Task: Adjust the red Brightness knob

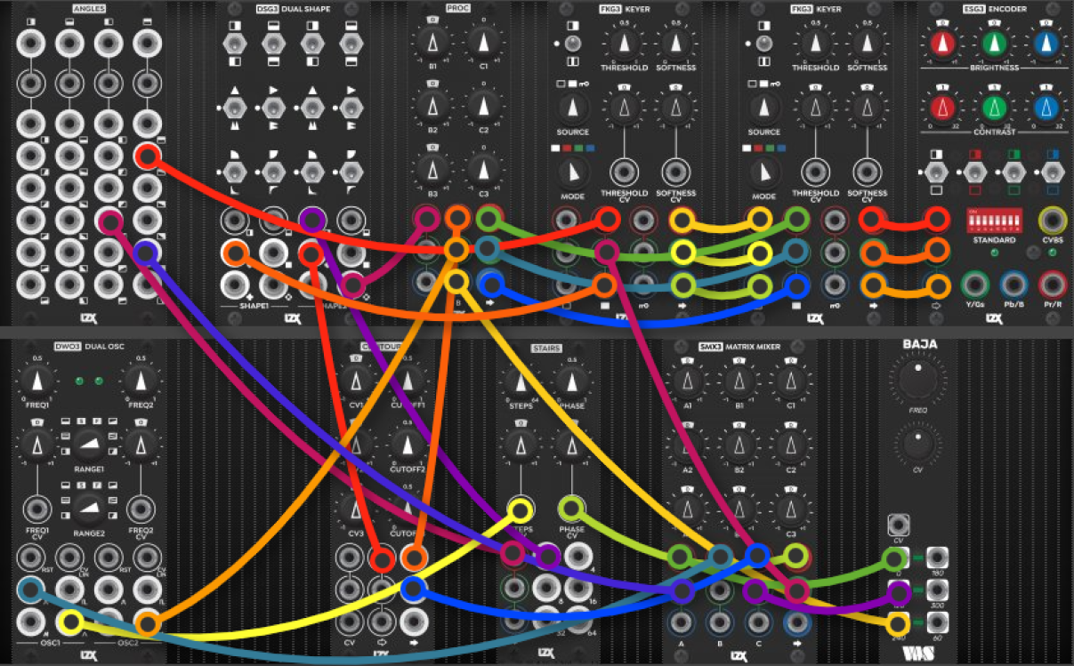Action: pyautogui.click(x=942, y=43)
